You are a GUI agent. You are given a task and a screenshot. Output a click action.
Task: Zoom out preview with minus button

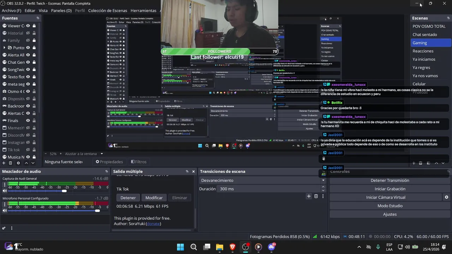(x=45, y=154)
